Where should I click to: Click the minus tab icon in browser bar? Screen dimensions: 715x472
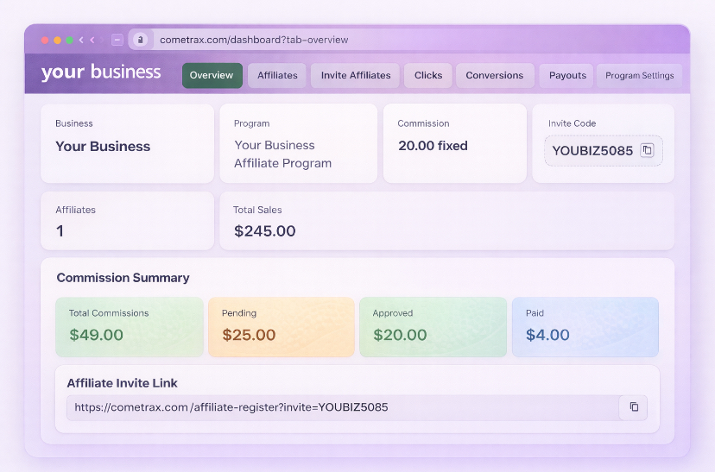coord(117,40)
